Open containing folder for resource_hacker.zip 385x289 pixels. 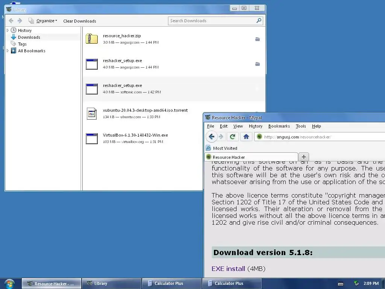(x=257, y=39)
